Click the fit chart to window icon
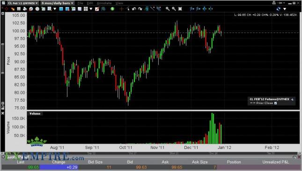This screenshot has height=171, width=302. point(180,9)
